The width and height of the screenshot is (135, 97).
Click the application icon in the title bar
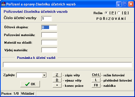click(3, 4)
